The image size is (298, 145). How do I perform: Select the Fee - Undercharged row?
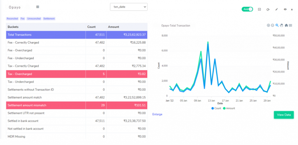click(77, 58)
